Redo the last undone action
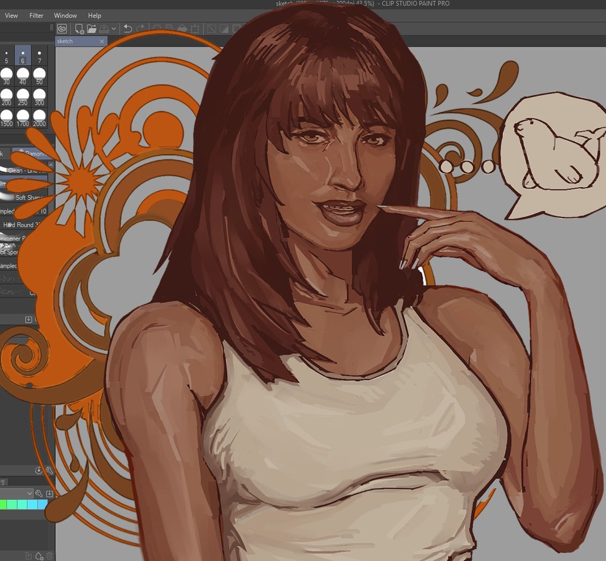606x561 pixels. (x=140, y=28)
